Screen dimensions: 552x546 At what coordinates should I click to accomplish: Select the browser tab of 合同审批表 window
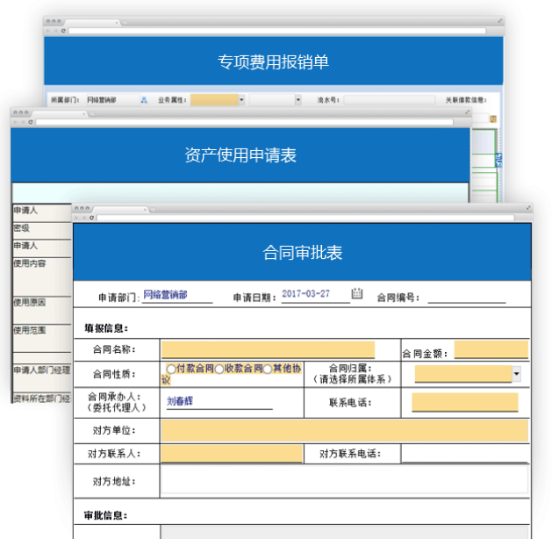click(118, 209)
